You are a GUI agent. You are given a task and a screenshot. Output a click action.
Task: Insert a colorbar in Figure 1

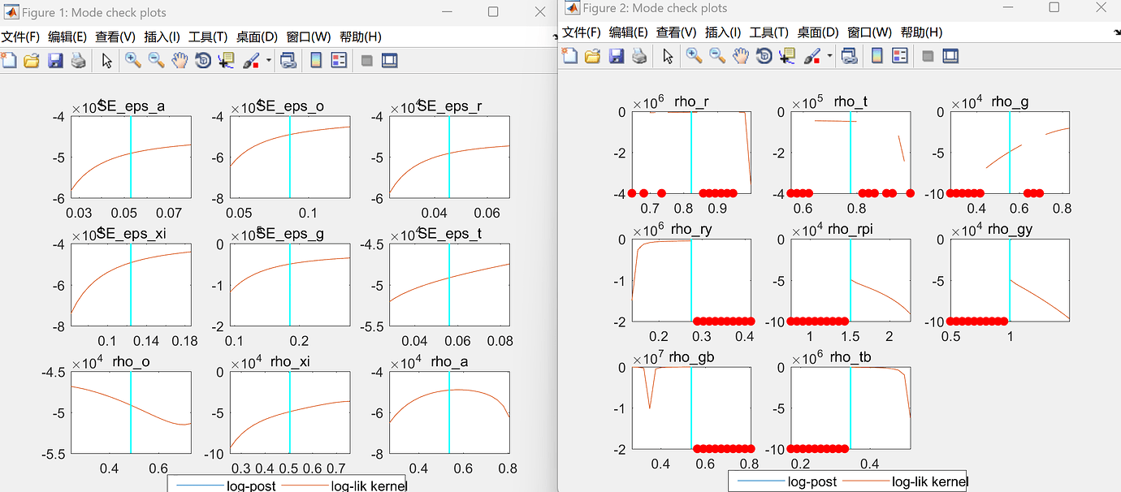coord(315,59)
